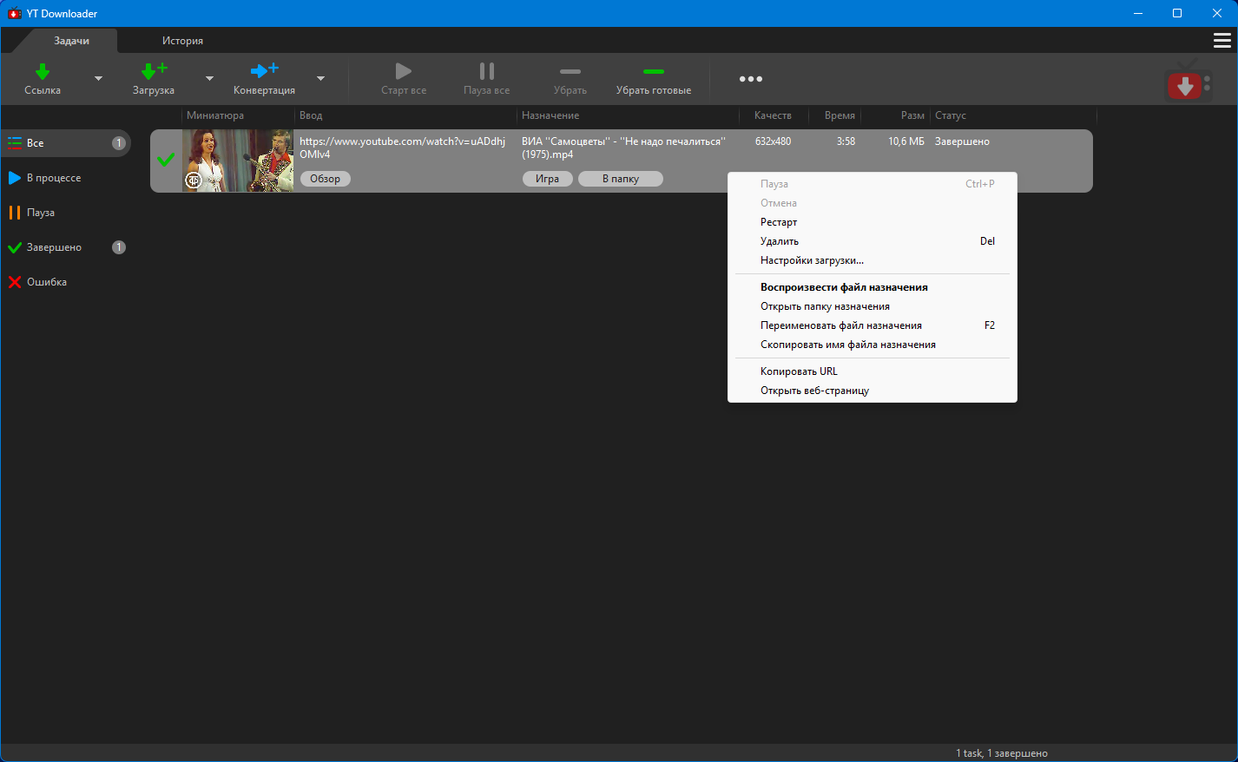Image resolution: width=1238 pixels, height=762 pixels.
Task: Choose Рестарт from the context menu
Action: click(x=779, y=222)
